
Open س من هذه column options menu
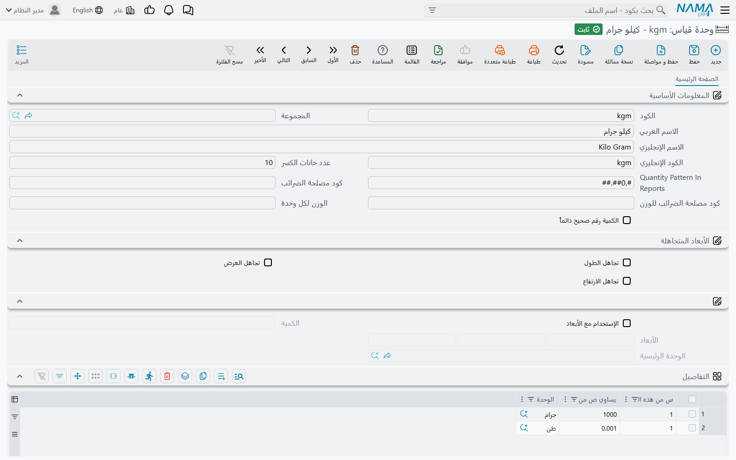click(626, 399)
